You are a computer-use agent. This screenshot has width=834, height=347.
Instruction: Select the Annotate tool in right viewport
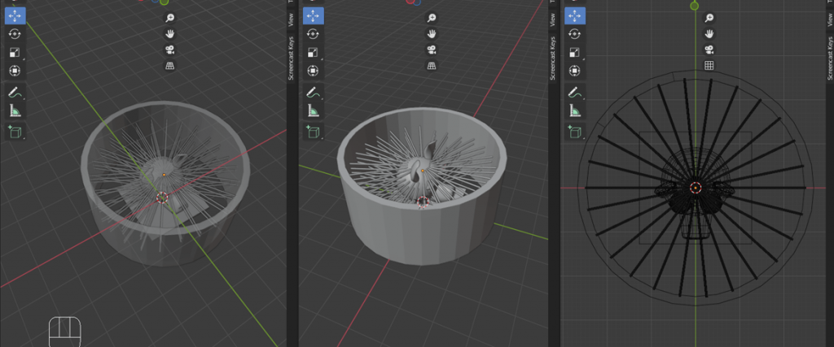click(x=574, y=93)
